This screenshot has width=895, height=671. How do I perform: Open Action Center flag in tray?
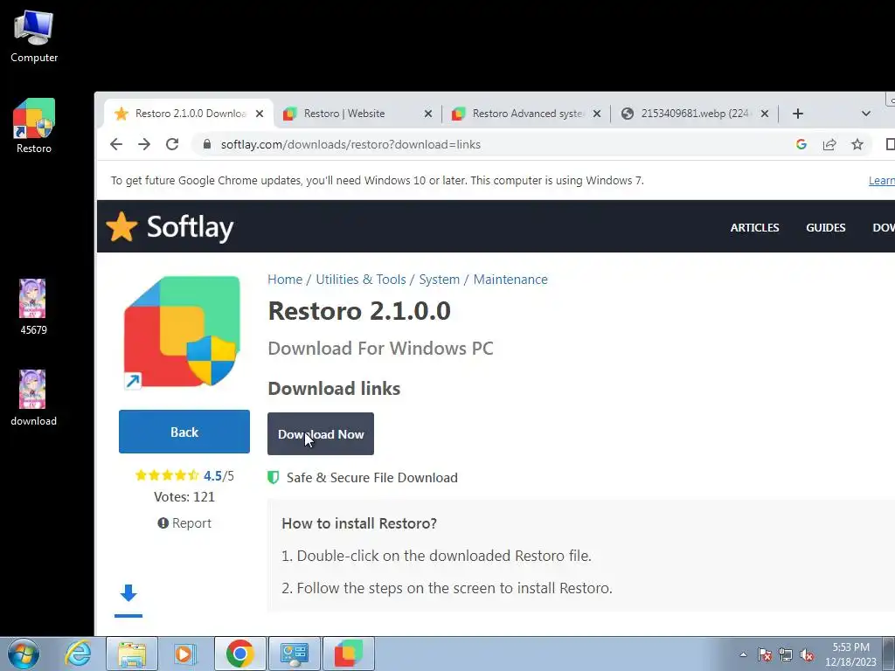(x=765, y=654)
